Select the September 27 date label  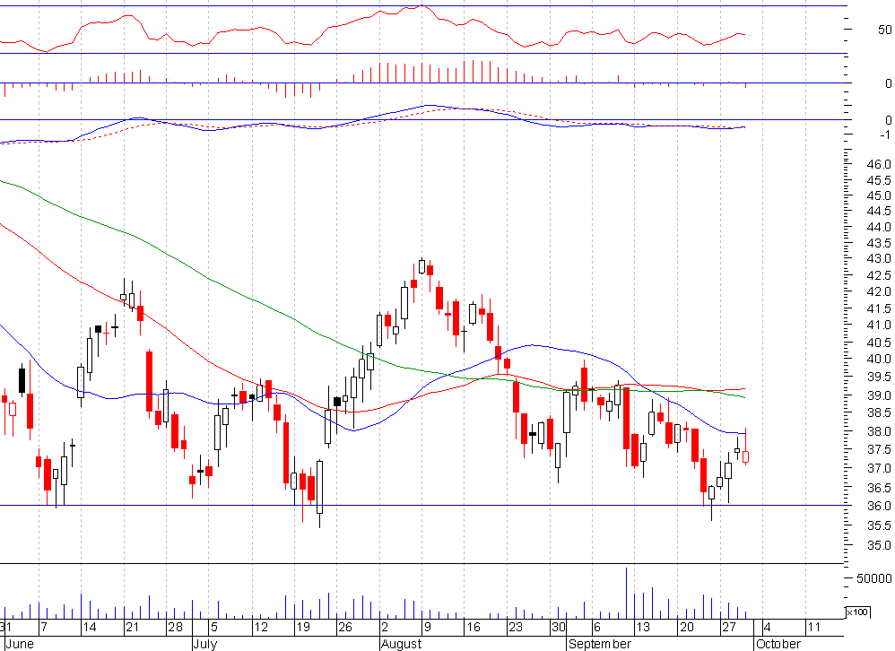coord(728,627)
